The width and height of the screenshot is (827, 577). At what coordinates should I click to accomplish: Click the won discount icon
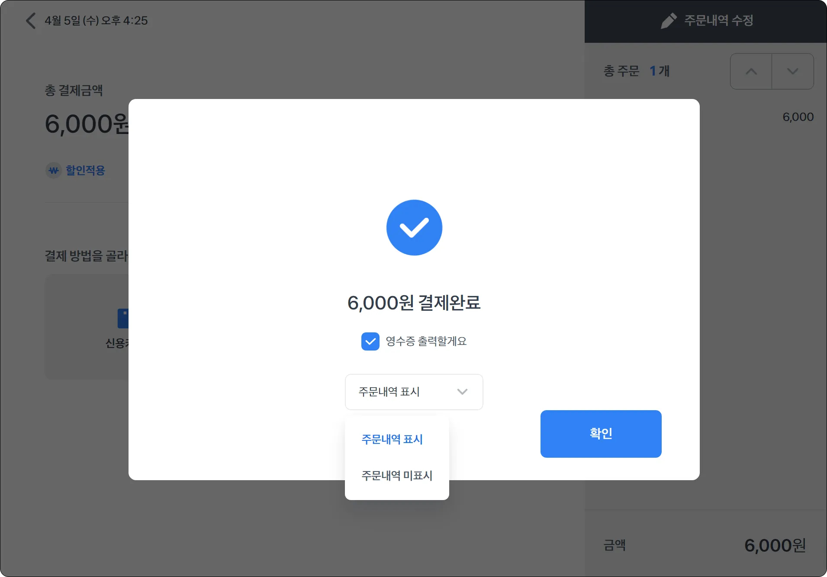54,170
